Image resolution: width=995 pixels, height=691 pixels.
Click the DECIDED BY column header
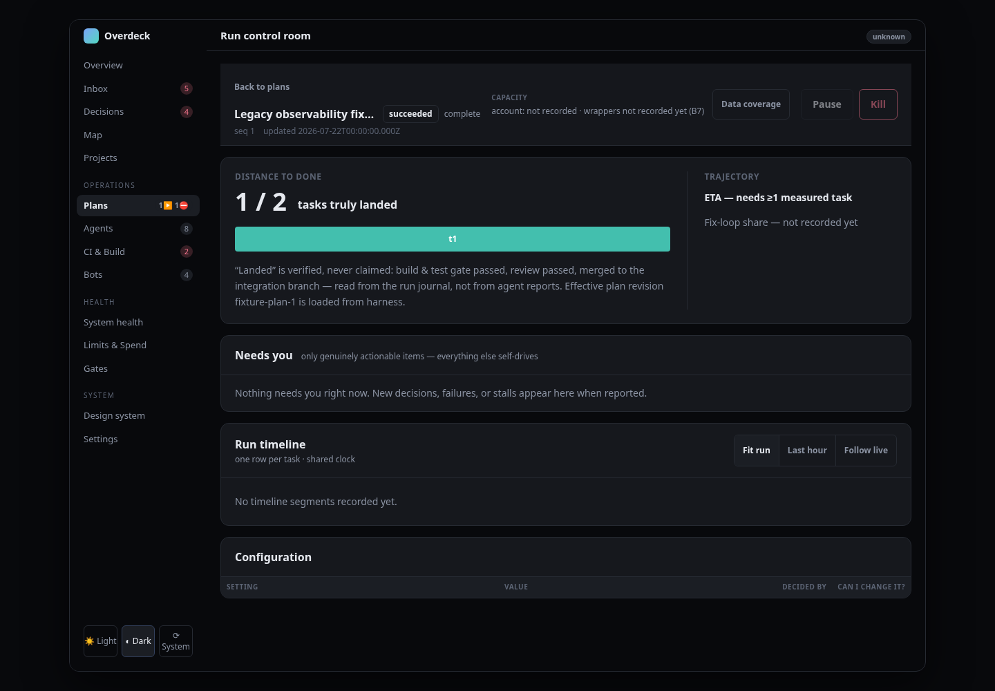[804, 587]
